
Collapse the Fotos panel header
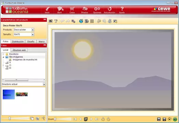coord(45,45)
